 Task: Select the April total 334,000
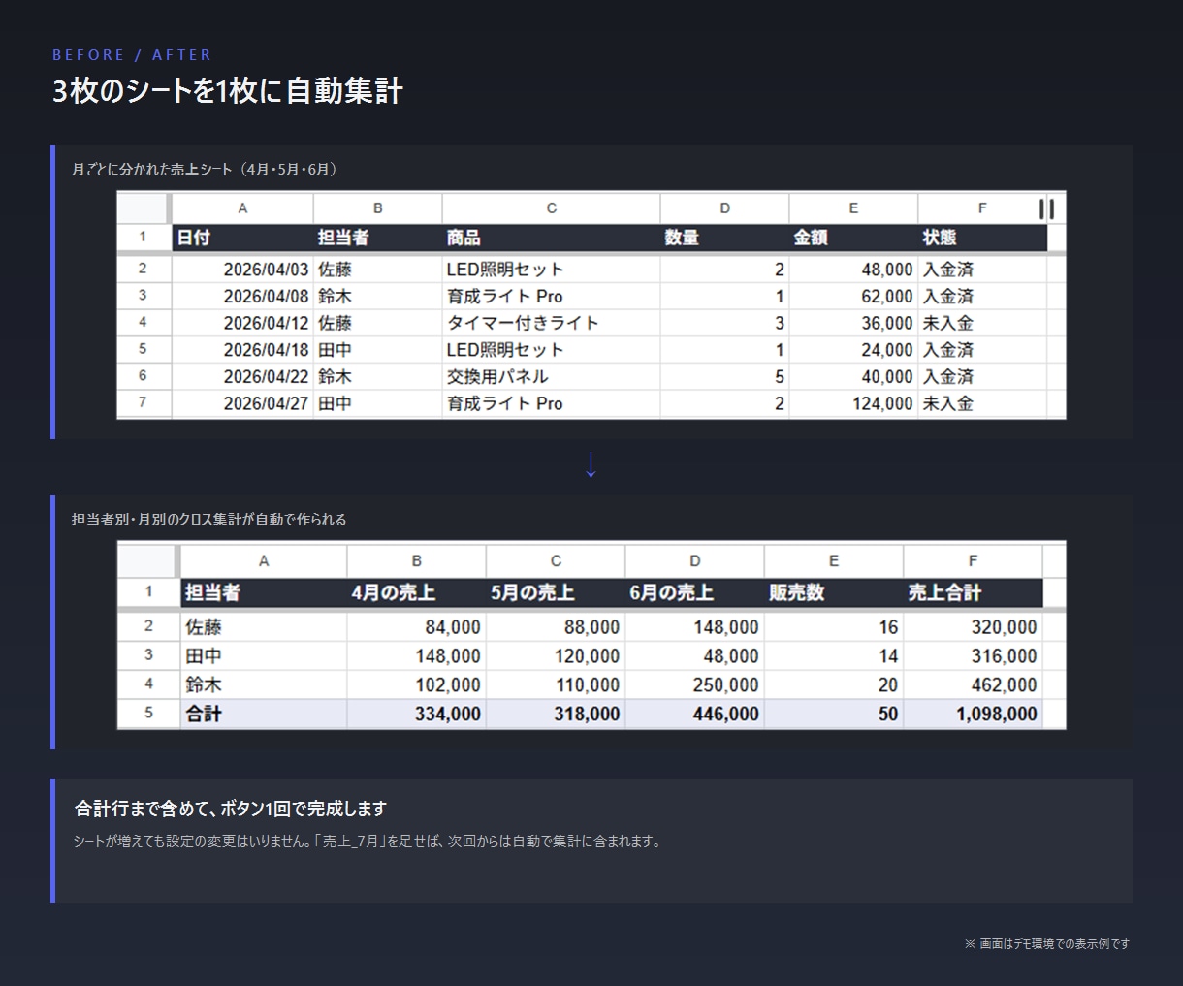click(x=416, y=714)
